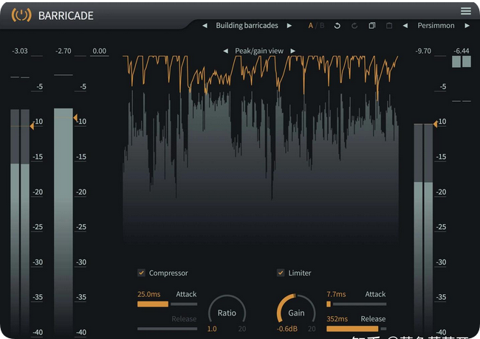Screen dimensions: 480x339
Task: Select the A comparison state
Action: pos(310,26)
